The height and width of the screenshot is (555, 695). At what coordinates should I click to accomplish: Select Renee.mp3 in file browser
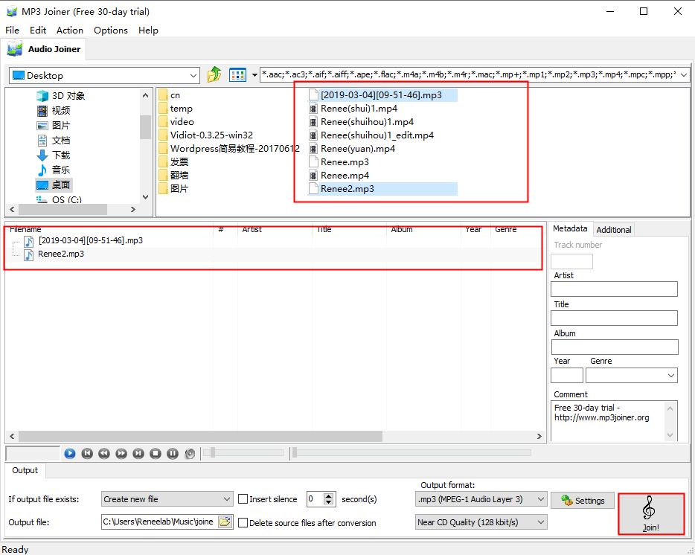[x=339, y=161]
